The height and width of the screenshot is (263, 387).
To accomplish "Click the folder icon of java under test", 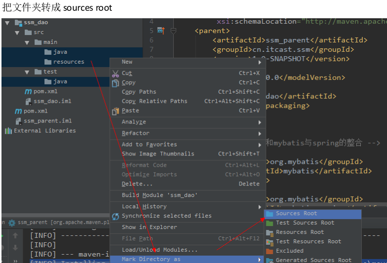I will (x=48, y=82).
